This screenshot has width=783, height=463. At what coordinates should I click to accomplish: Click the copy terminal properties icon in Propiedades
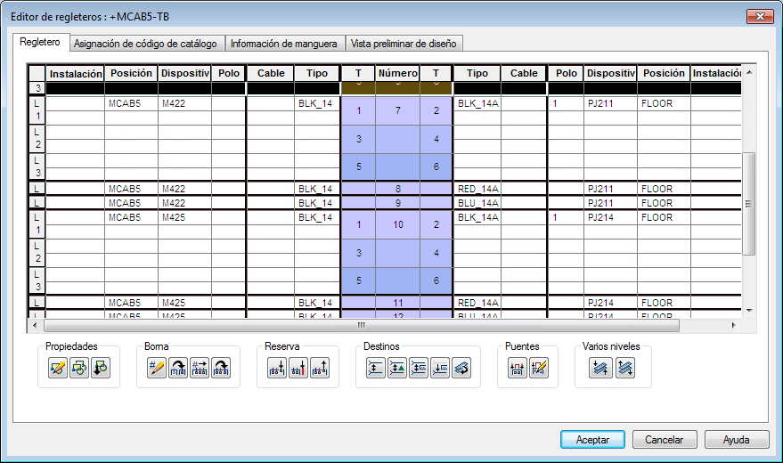(79, 369)
